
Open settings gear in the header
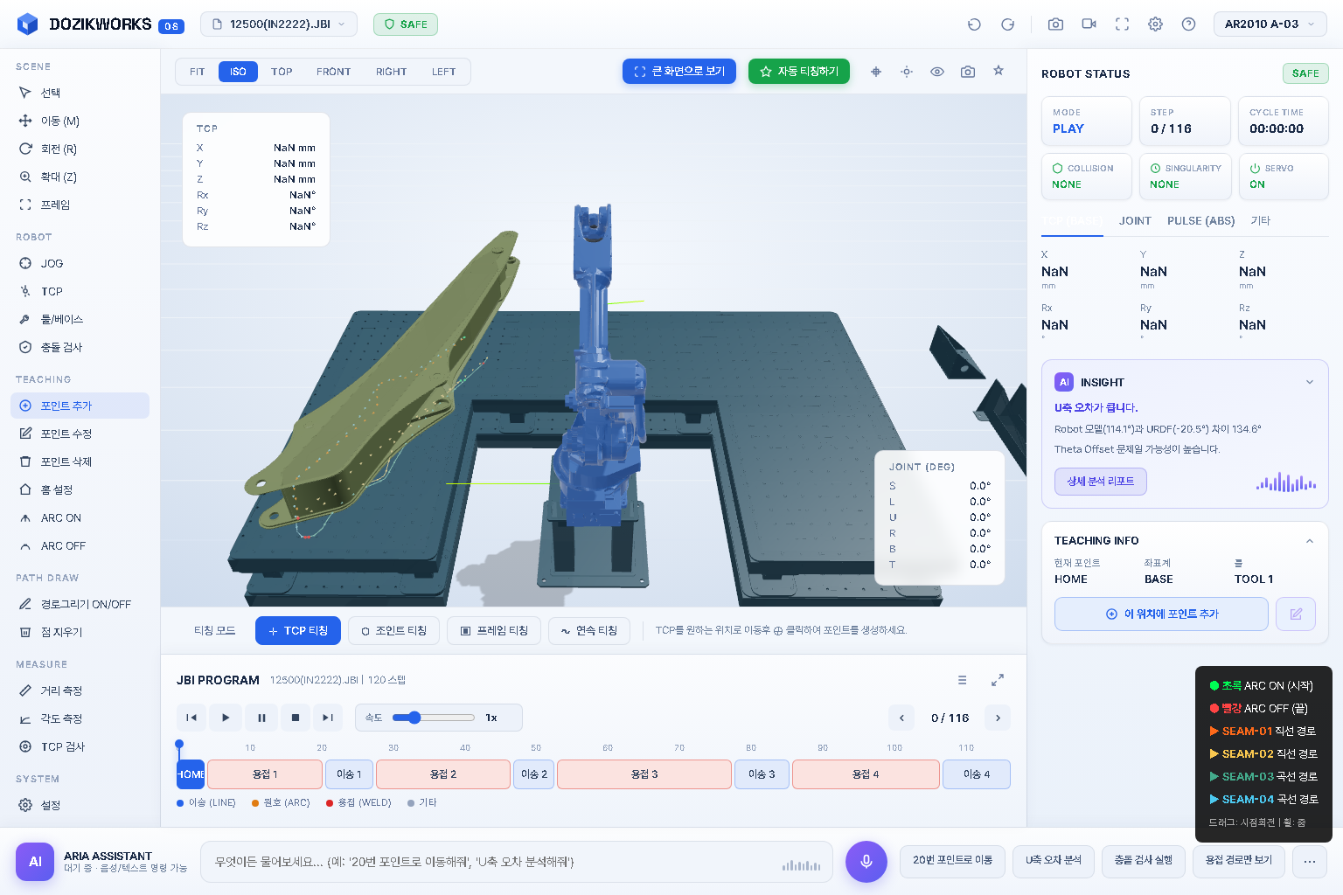tap(1155, 24)
